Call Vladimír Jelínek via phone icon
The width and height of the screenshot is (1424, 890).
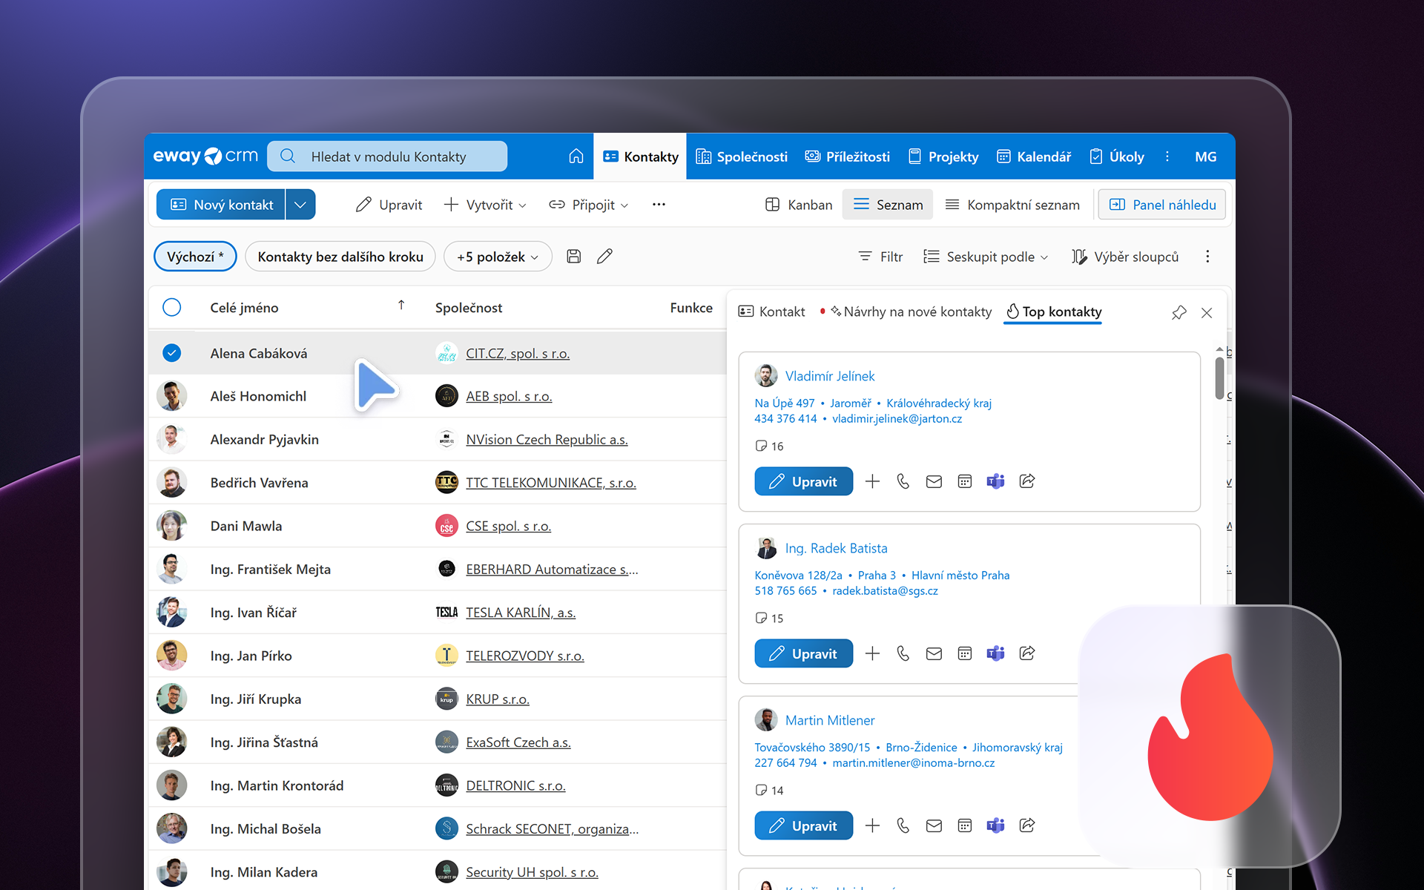(903, 481)
